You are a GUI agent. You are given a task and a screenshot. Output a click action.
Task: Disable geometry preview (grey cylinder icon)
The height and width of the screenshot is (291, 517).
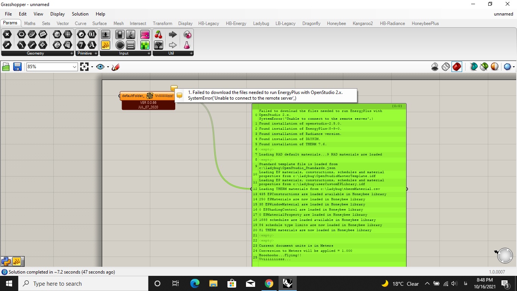(x=435, y=67)
